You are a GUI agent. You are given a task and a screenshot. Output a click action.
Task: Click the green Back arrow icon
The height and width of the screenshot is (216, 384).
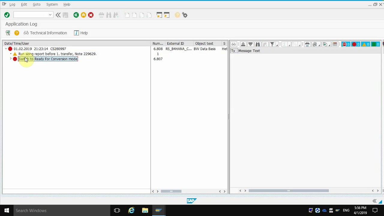click(x=76, y=15)
